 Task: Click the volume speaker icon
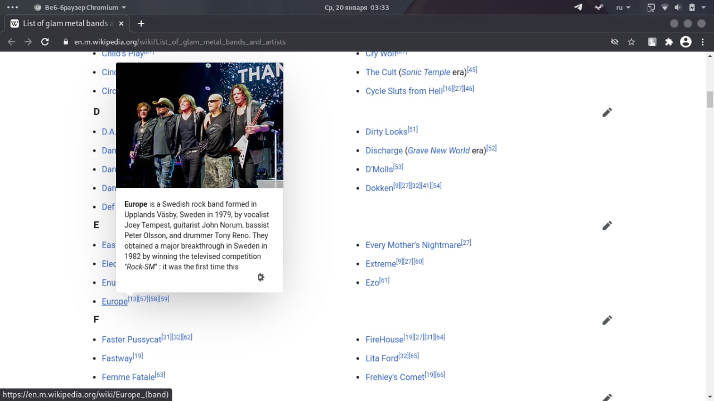678,7
